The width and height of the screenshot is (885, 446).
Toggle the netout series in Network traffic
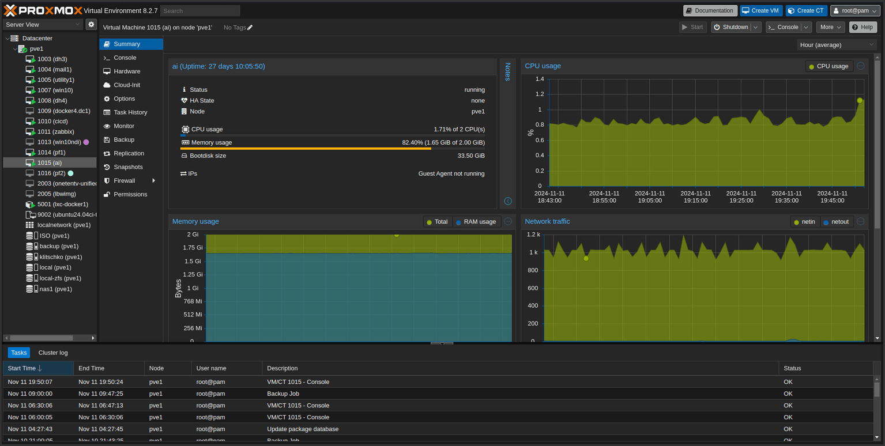pos(835,222)
